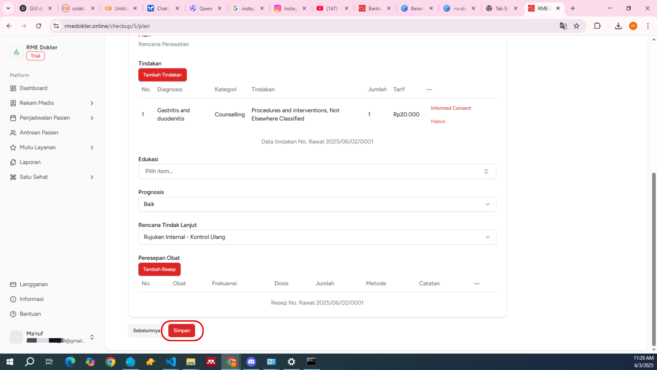Open the Prognosis dropdown
Image resolution: width=657 pixels, height=370 pixels.
317,204
